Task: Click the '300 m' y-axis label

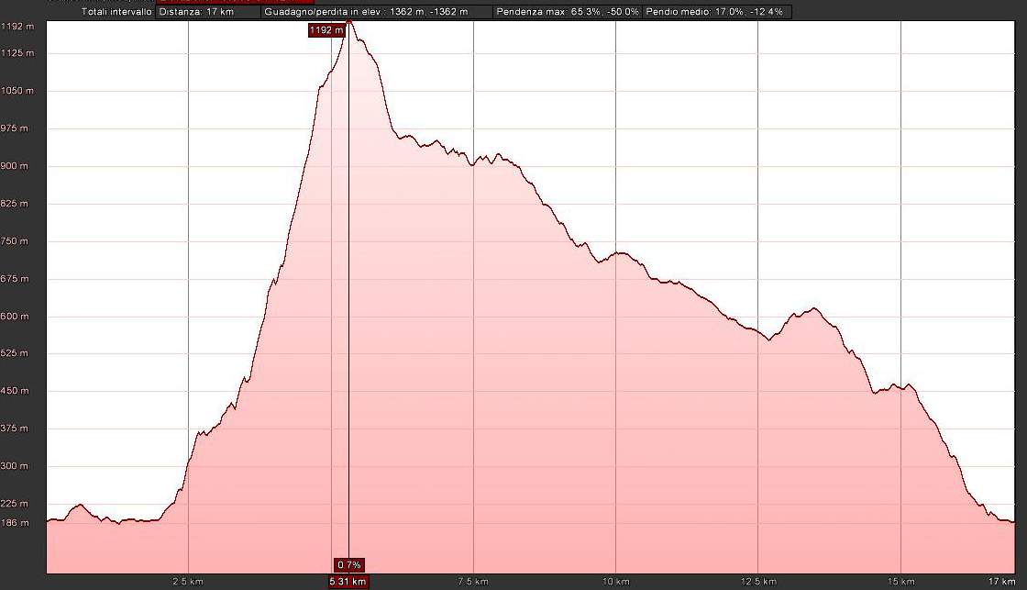Action: pyautogui.click(x=15, y=466)
